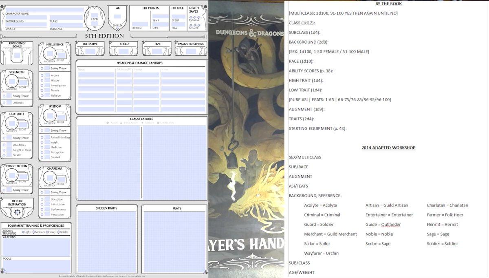
Task: Toggle the Survival proficiency circle
Action: [42, 157]
